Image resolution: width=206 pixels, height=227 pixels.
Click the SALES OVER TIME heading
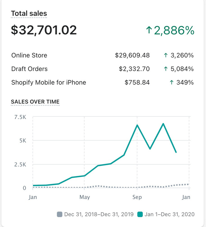click(35, 102)
